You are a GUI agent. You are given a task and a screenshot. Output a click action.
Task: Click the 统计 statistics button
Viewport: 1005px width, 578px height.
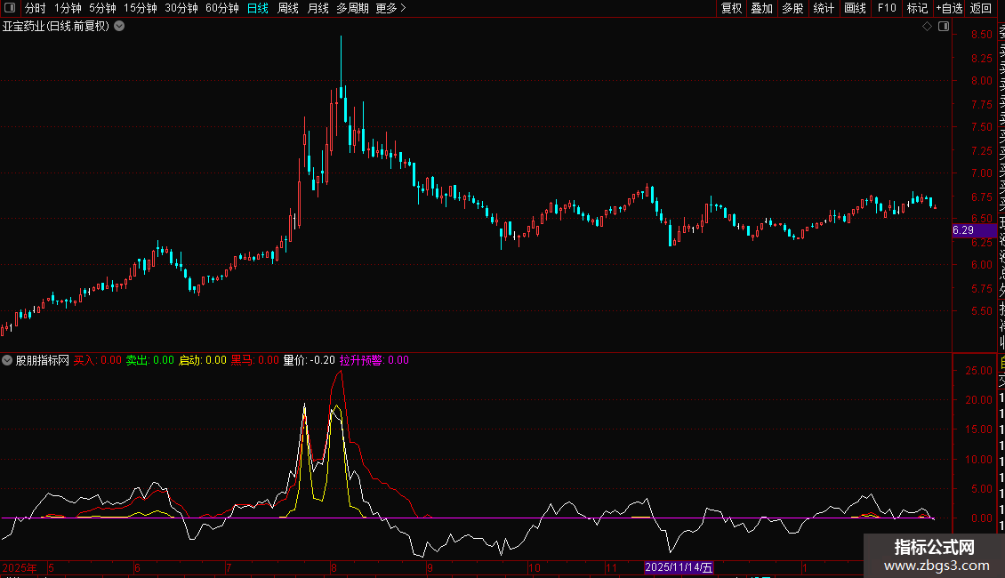pyautogui.click(x=824, y=8)
